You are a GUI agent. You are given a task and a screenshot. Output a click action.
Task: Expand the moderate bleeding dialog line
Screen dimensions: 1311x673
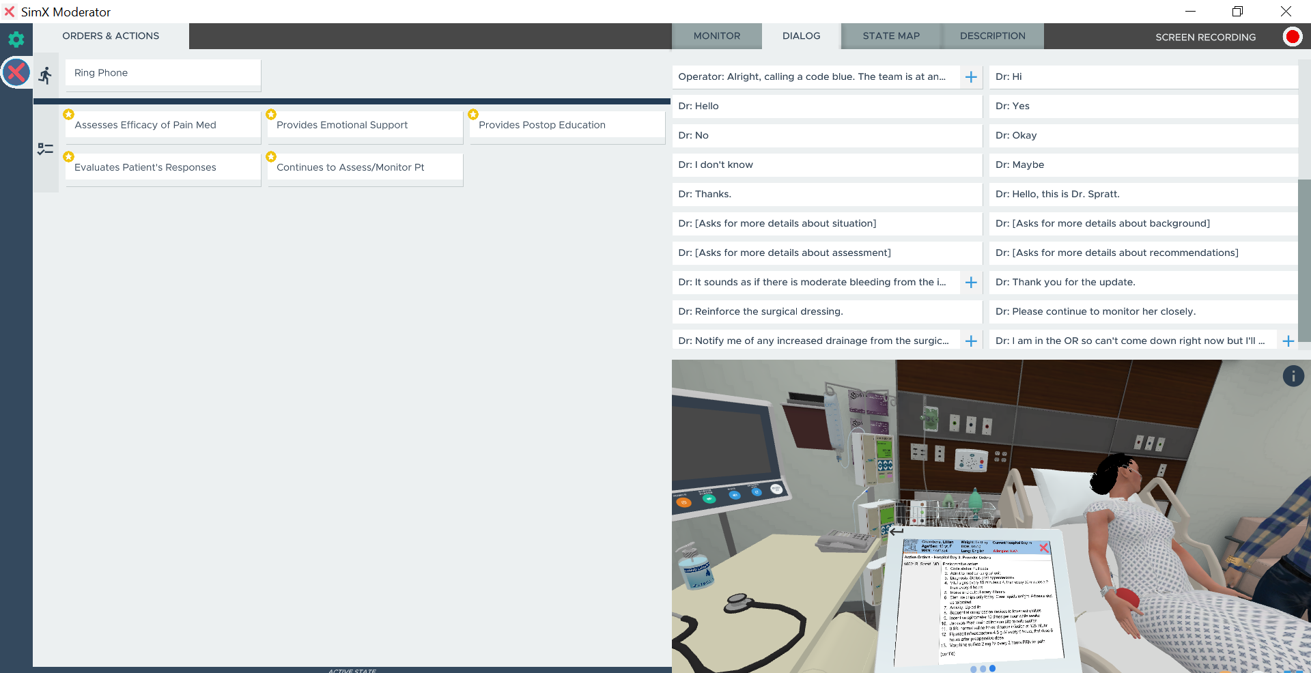tap(971, 283)
